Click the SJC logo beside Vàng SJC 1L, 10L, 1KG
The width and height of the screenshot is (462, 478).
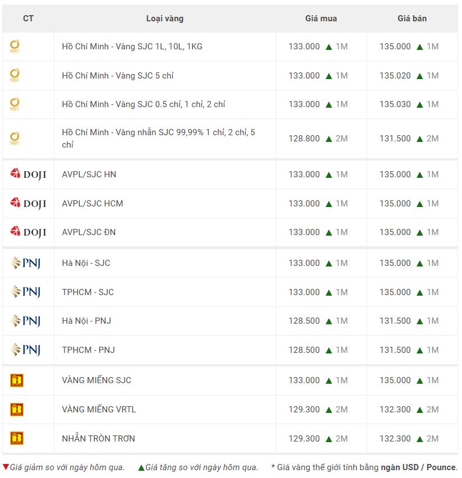click(x=15, y=47)
